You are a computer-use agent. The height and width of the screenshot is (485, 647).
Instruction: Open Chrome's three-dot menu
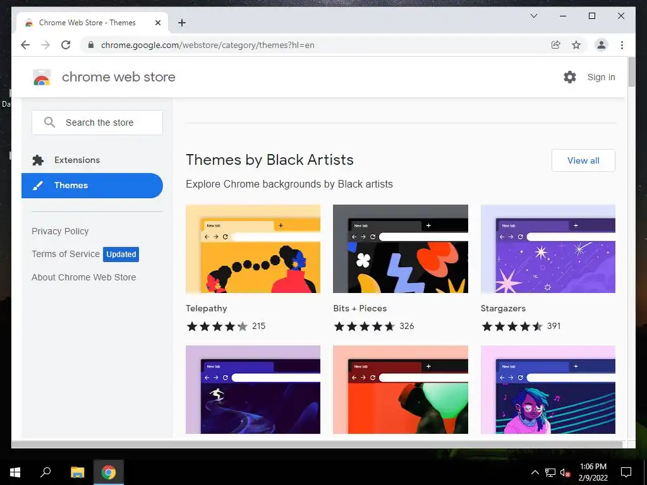click(622, 45)
